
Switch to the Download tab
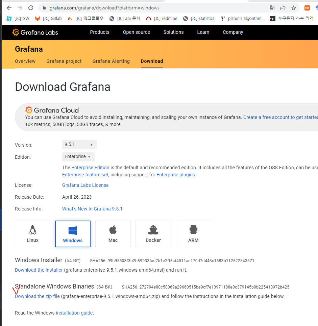tap(152, 61)
